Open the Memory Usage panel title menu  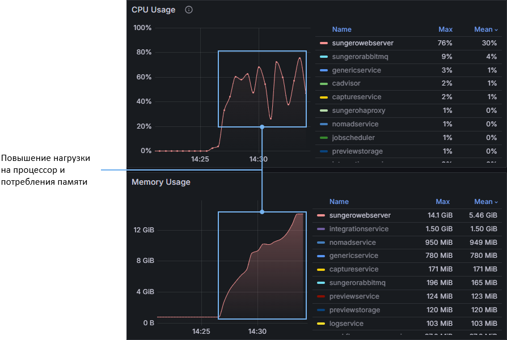pos(161,182)
